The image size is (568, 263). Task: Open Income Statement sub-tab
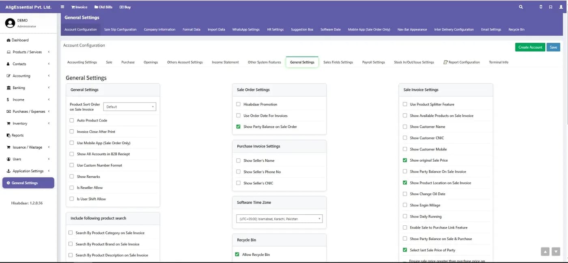(x=225, y=62)
